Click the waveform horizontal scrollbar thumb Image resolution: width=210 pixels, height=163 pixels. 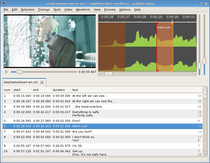coord(108,74)
